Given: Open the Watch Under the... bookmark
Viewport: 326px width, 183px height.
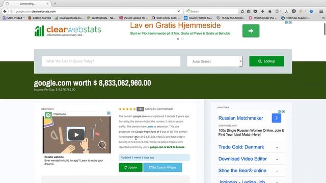Looking at the screenshot, I should click(x=263, y=18).
